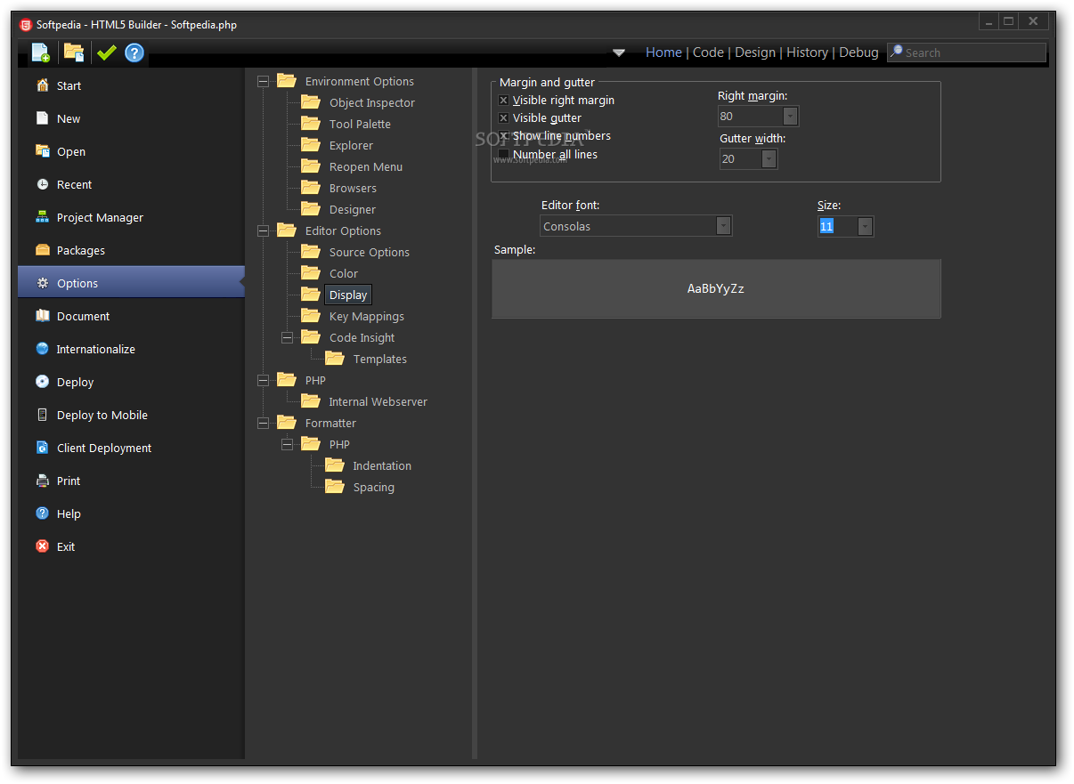Image resolution: width=1074 pixels, height=784 pixels.
Task: Open the font Size dropdown
Action: pos(865,227)
